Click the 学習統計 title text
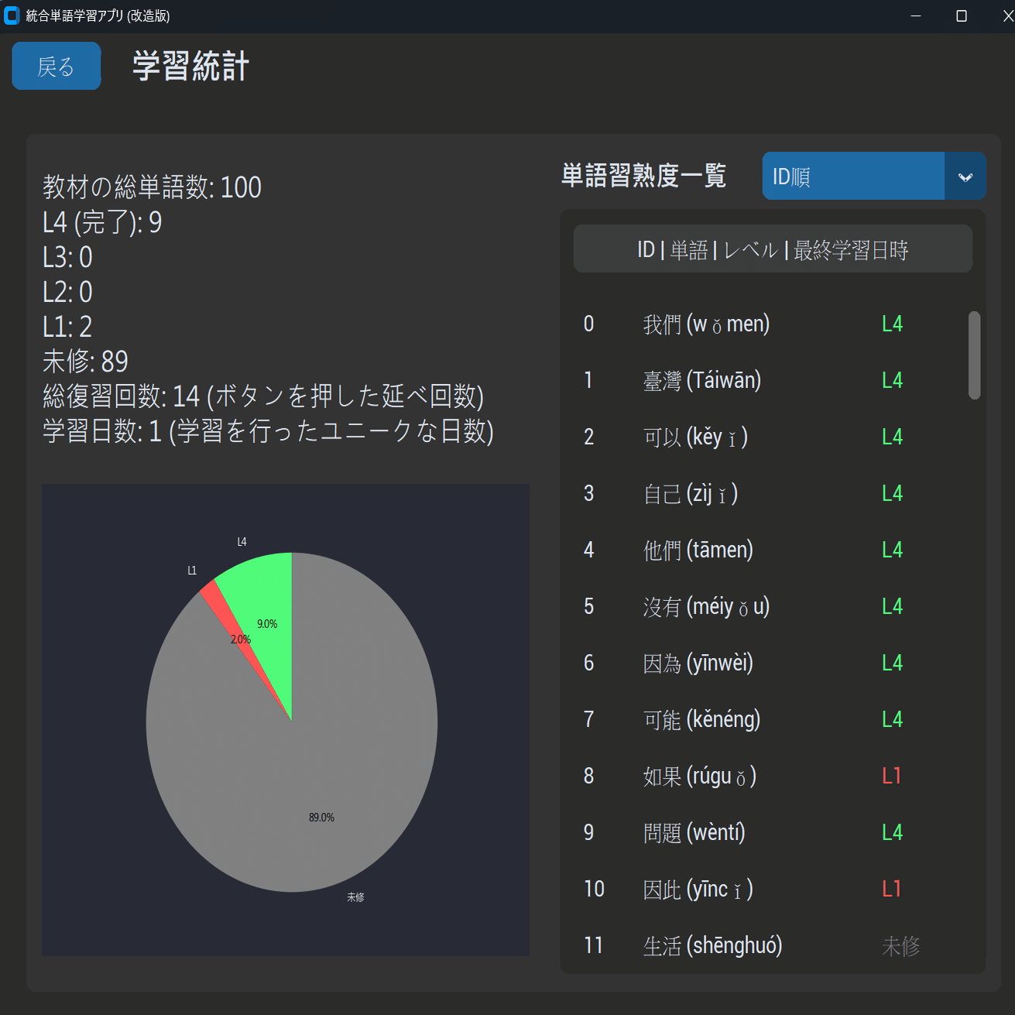This screenshot has width=1015, height=1015. coord(190,67)
